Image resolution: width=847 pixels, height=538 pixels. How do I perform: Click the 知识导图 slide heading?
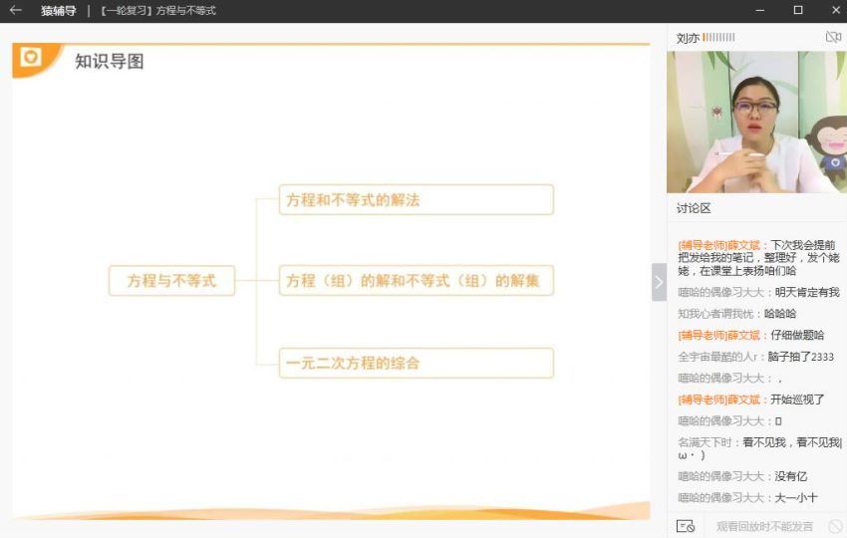(110, 61)
